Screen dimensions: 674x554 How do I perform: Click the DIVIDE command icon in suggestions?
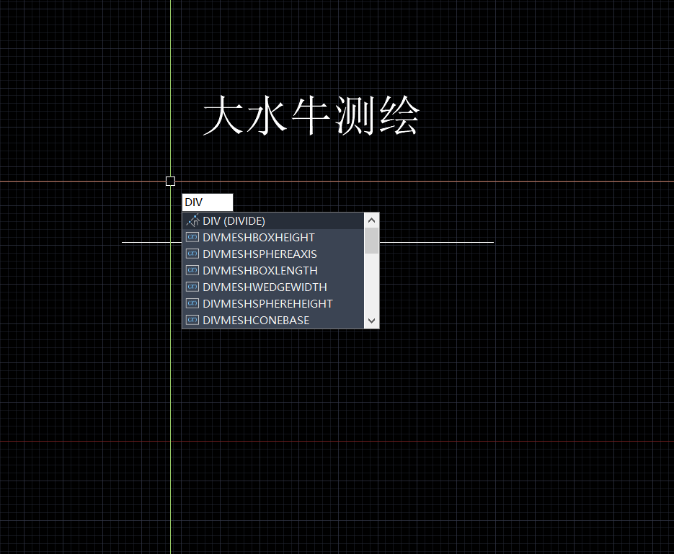192,221
